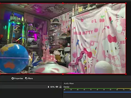Click the top-right red corner handle

(126, 3)
